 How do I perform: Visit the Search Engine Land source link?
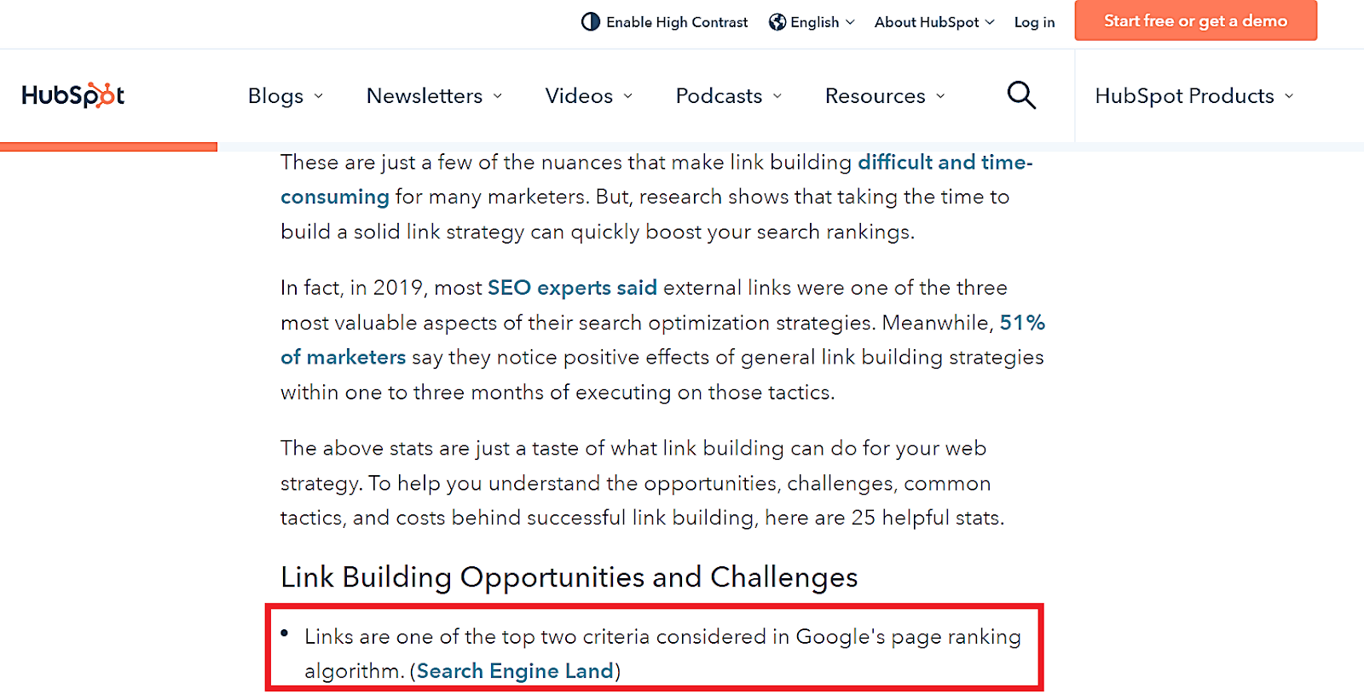515,671
